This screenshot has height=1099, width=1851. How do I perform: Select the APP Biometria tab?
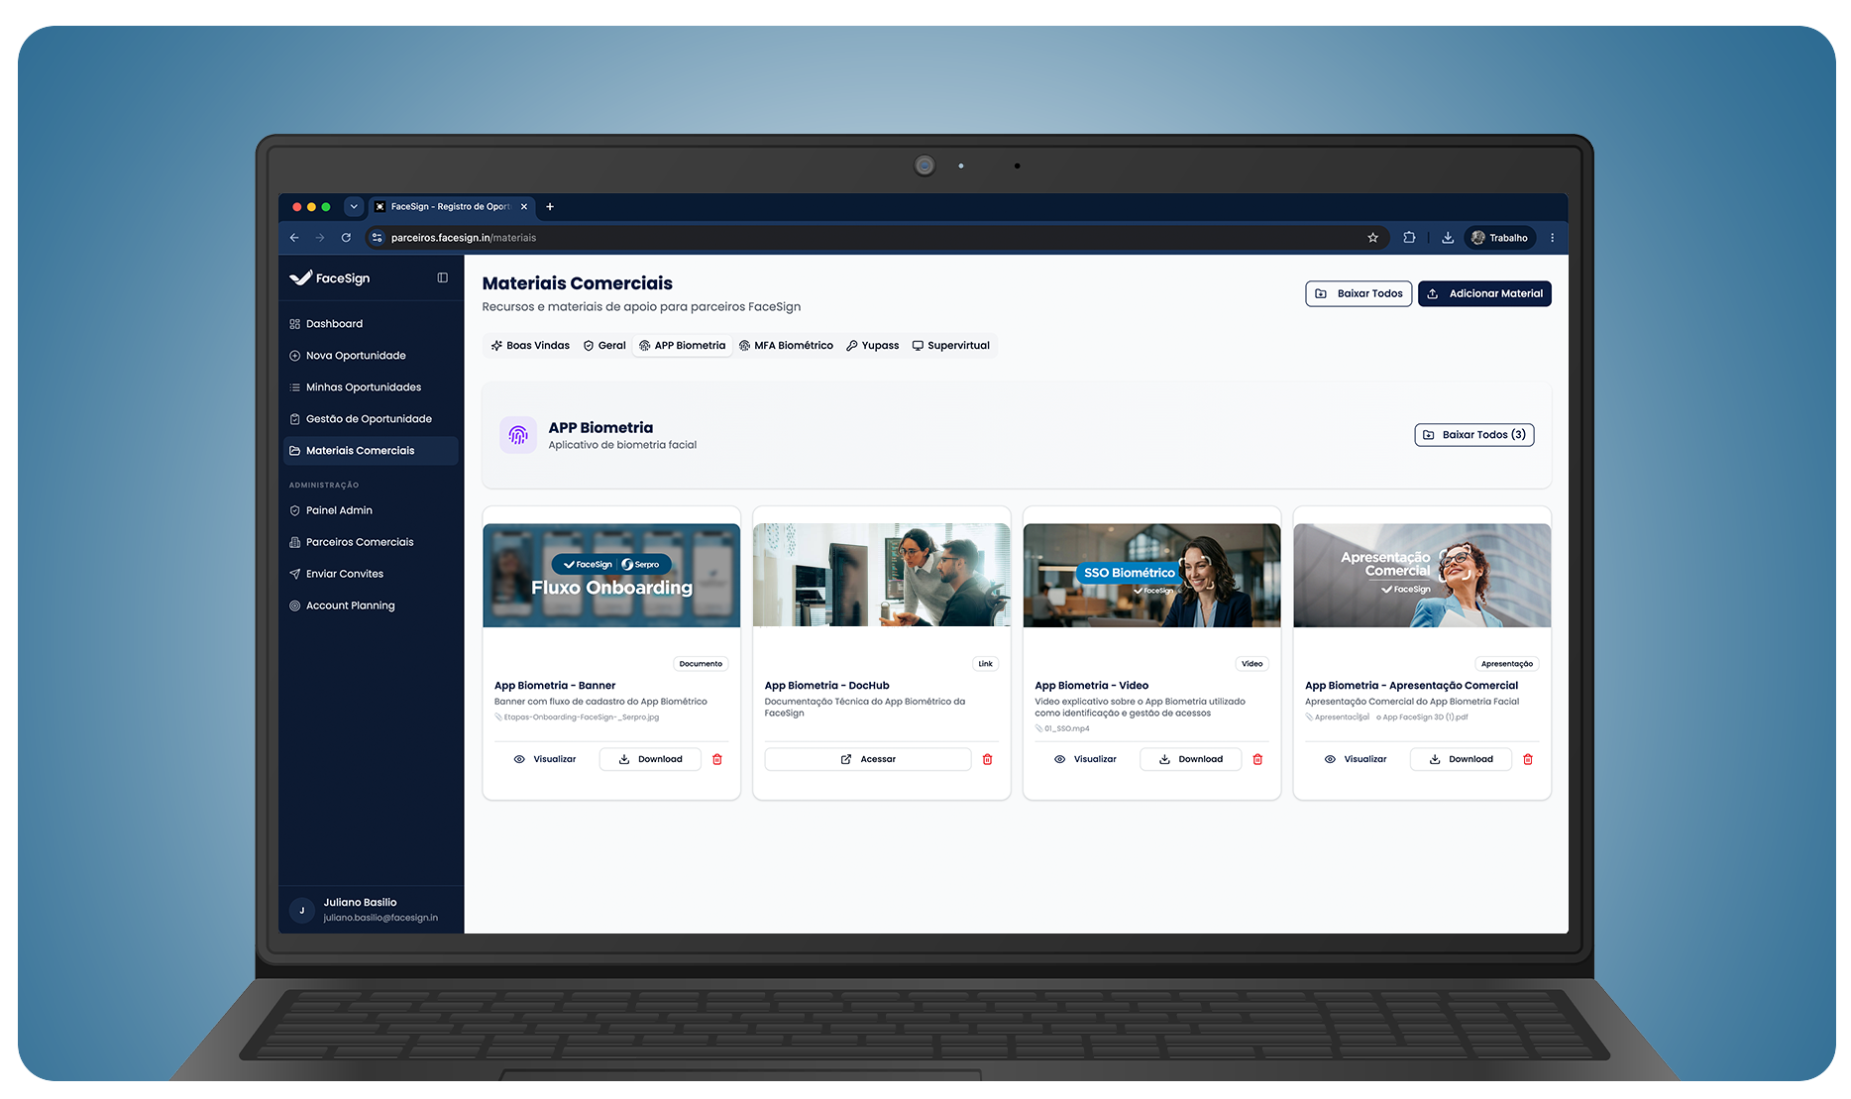pos(682,346)
